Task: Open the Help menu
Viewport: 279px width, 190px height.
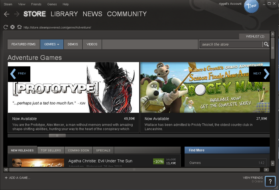Action: pos(66,4)
